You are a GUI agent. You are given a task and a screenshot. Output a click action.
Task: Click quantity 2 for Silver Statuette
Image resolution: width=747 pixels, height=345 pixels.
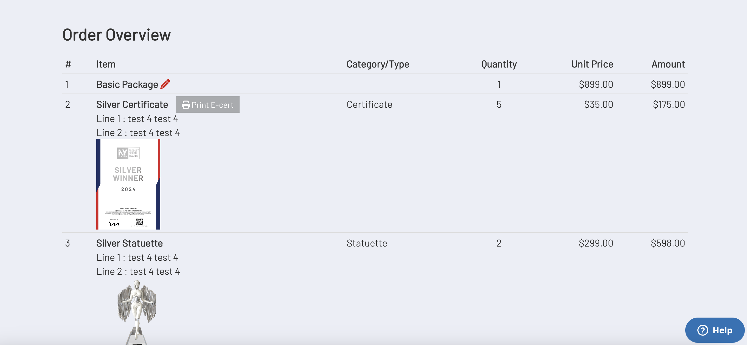[499, 243]
